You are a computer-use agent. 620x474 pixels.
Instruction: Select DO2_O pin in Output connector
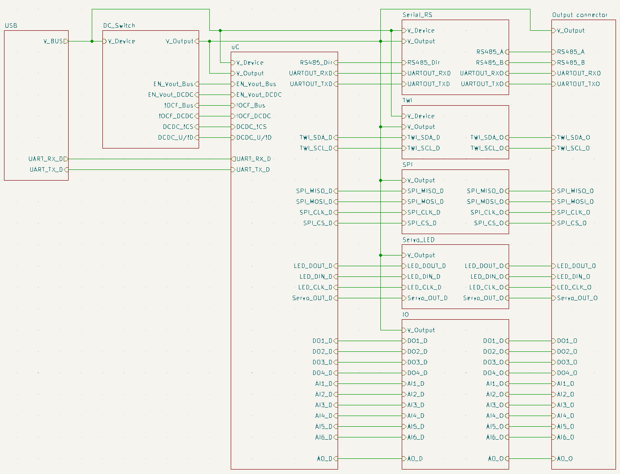click(565, 351)
